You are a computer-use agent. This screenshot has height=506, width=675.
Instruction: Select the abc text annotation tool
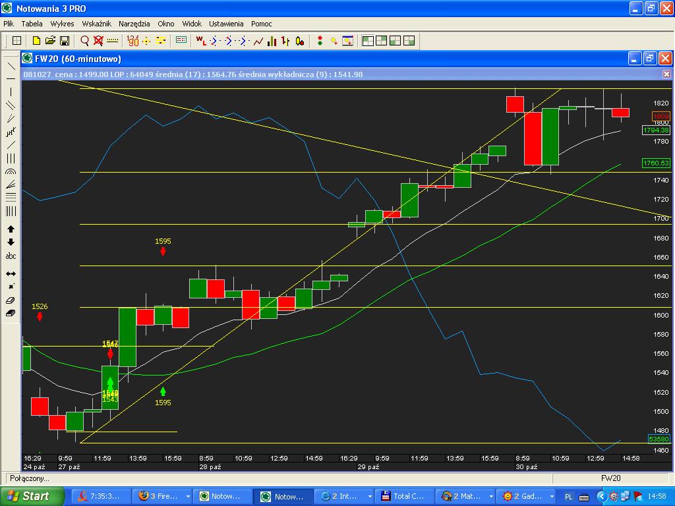[x=11, y=256]
